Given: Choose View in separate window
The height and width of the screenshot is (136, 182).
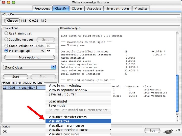Looking at the screenshot, I should coord(78,90).
